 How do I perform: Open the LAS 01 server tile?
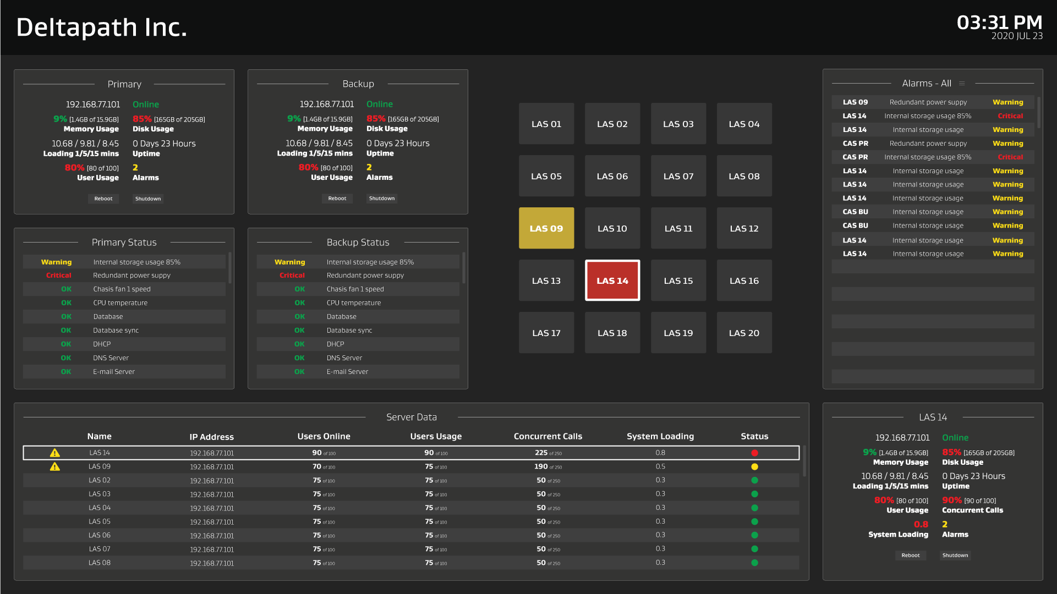[546, 124]
